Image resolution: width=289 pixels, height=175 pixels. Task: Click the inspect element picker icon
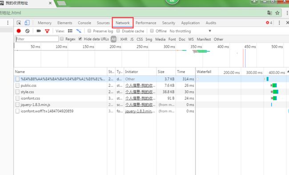pyautogui.click(x=19, y=23)
